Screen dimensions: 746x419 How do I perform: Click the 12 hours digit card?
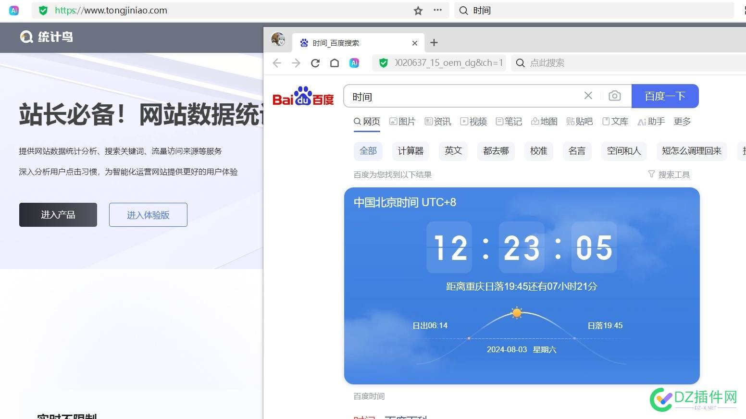click(x=449, y=247)
